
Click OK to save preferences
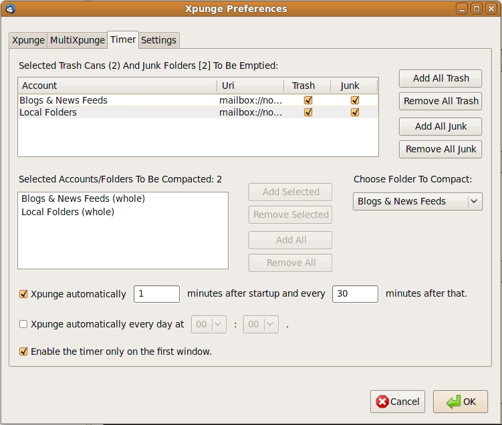click(x=460, y=402)
